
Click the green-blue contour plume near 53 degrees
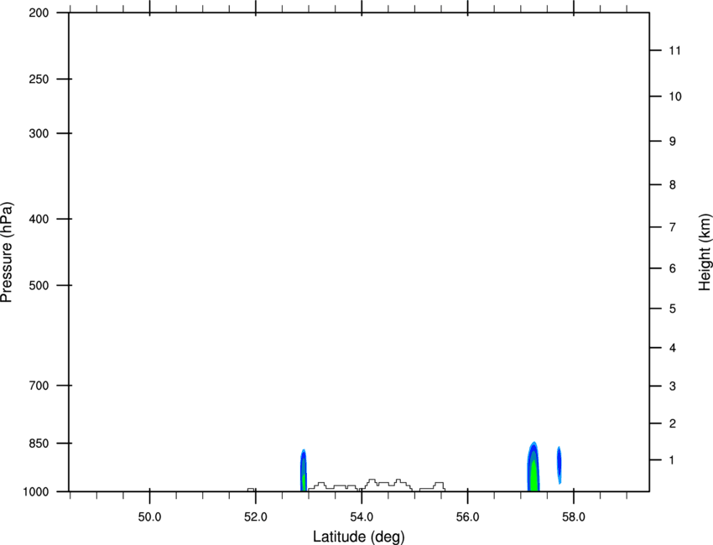pos(304,470)
